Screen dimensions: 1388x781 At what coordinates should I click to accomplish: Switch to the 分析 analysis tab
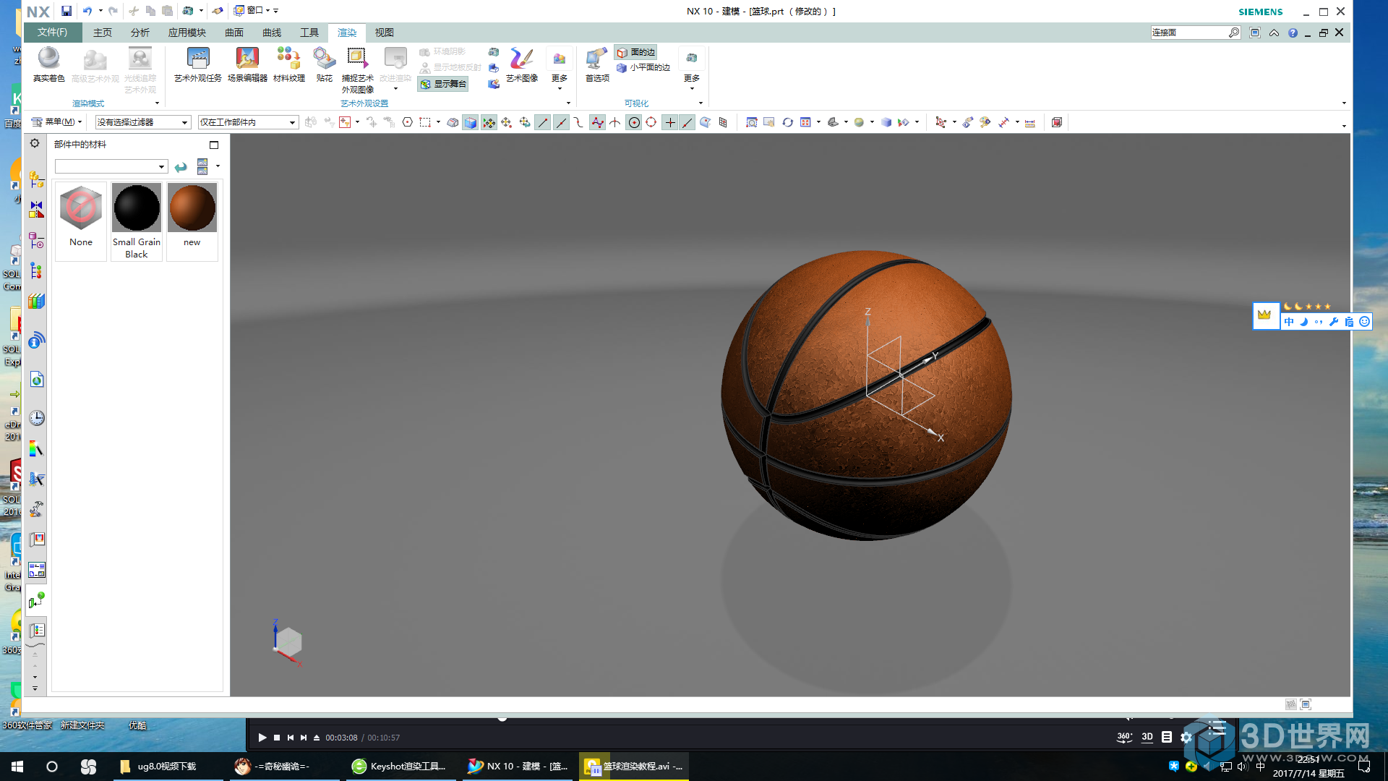[140, 33]
